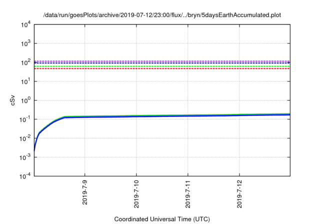
Task: Click the solid blue accumulated dose curve
Action: [162, 116]
